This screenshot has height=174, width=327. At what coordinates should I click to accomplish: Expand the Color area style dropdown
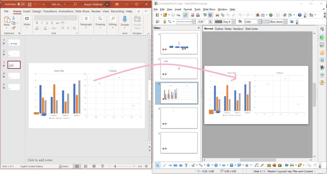259,22
